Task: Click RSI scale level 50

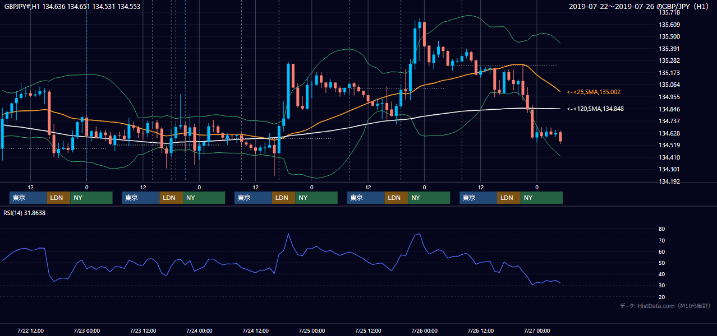Action: [x=662, y=263]
